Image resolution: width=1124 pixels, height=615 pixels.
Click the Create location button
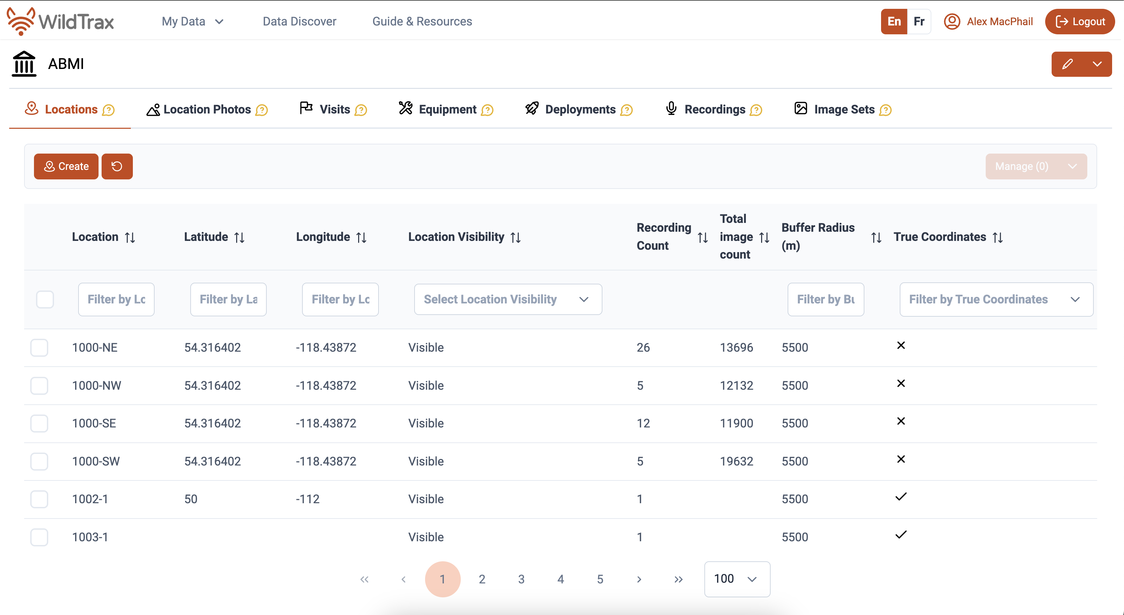point(66,166)
